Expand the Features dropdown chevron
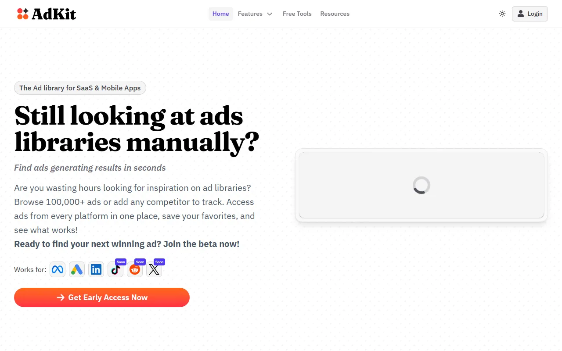562x351 pixels. coord(270,14)
